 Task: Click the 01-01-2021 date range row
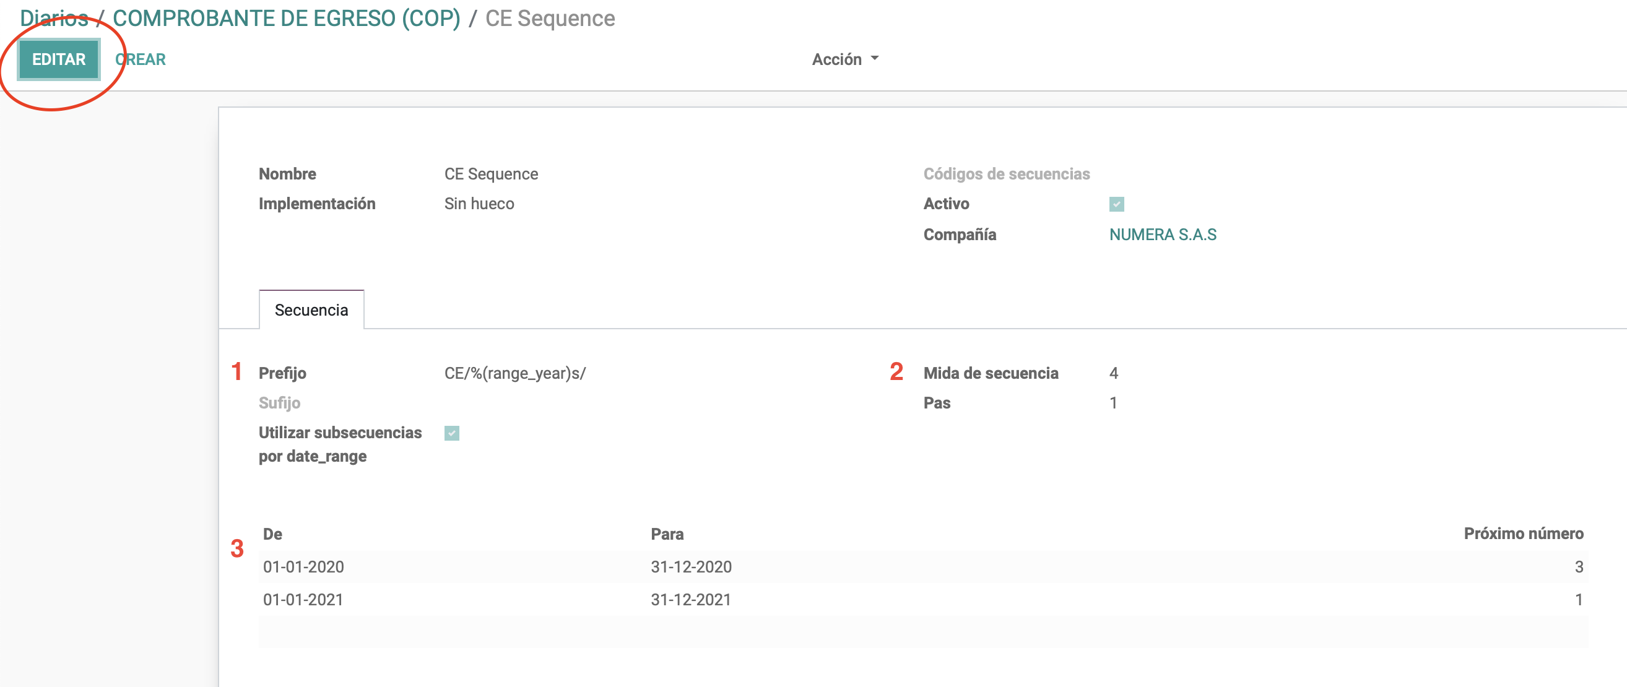(303, 599)
